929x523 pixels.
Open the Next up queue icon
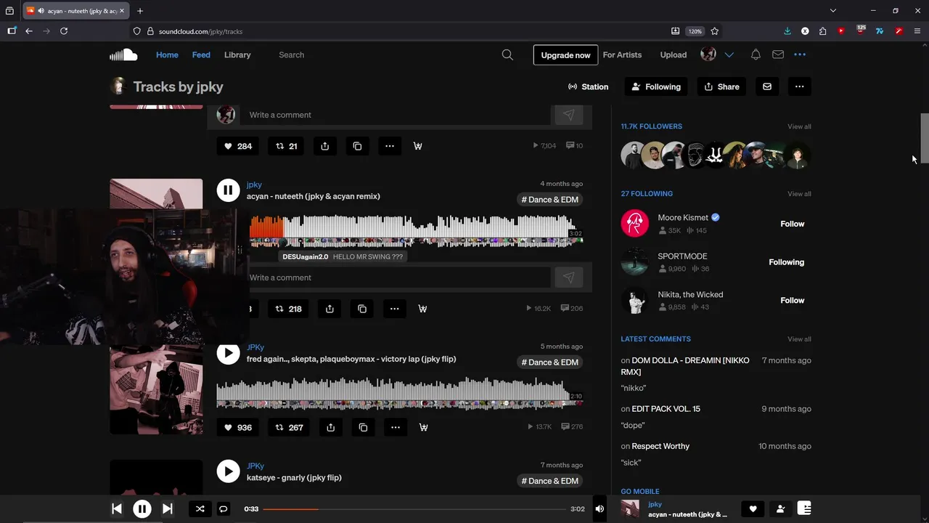[x=804, y=508]
